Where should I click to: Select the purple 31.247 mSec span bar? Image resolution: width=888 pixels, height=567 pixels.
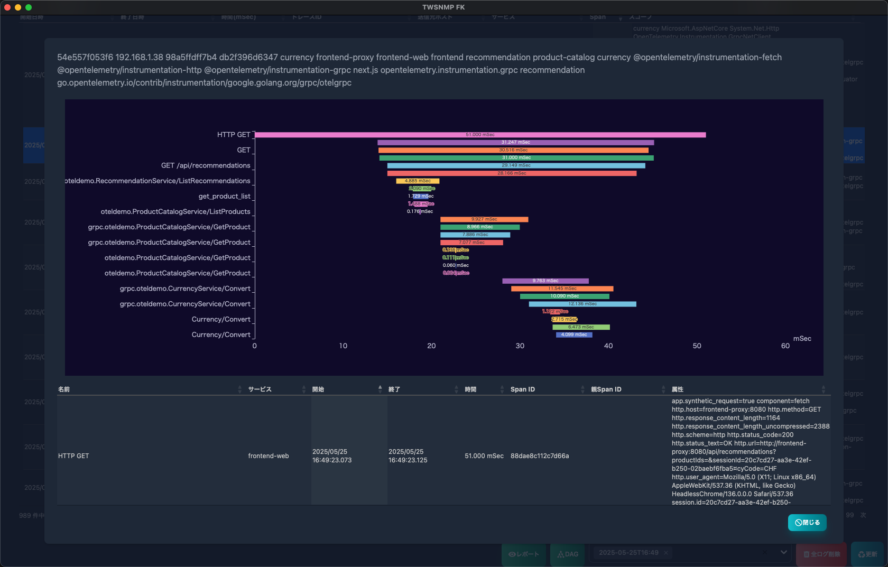(515, 142)
